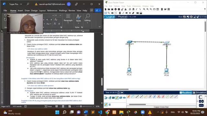Open Zoom app from the Windows taskbar
The height and width of the screenshot is (116, 207).
[x=143, y=112]
